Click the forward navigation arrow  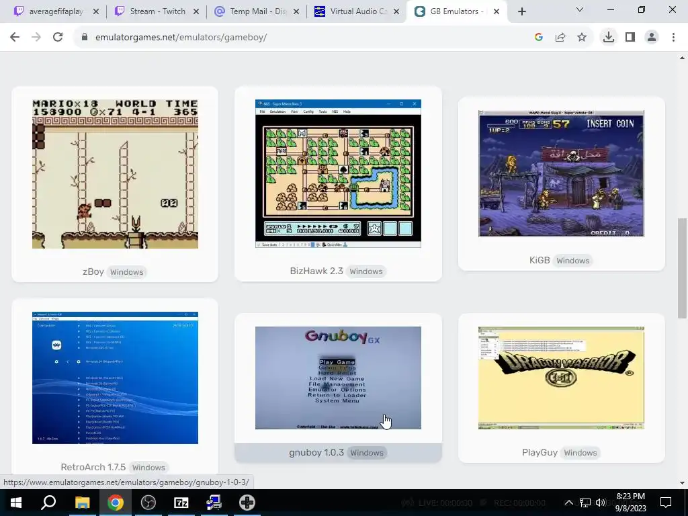(x=36, y=38)
